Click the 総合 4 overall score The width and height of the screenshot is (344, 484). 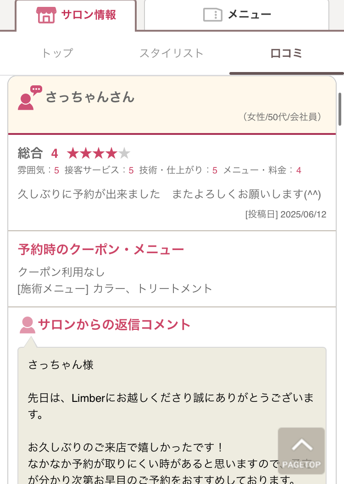click(38, 153)
